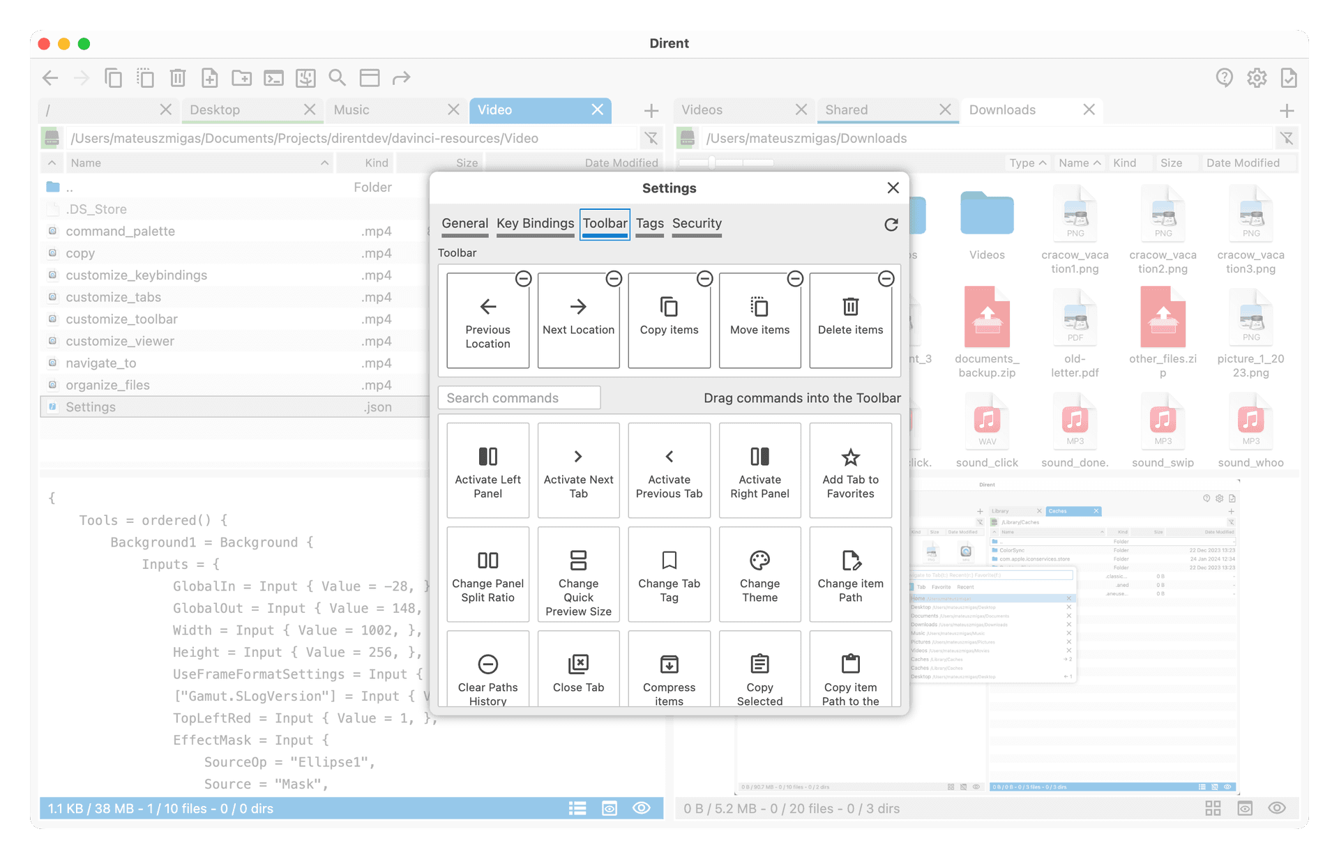Click filter icon beside Downloads path bar
The height and width of the screenshot is (859, 1339).
click(1287, 138)
